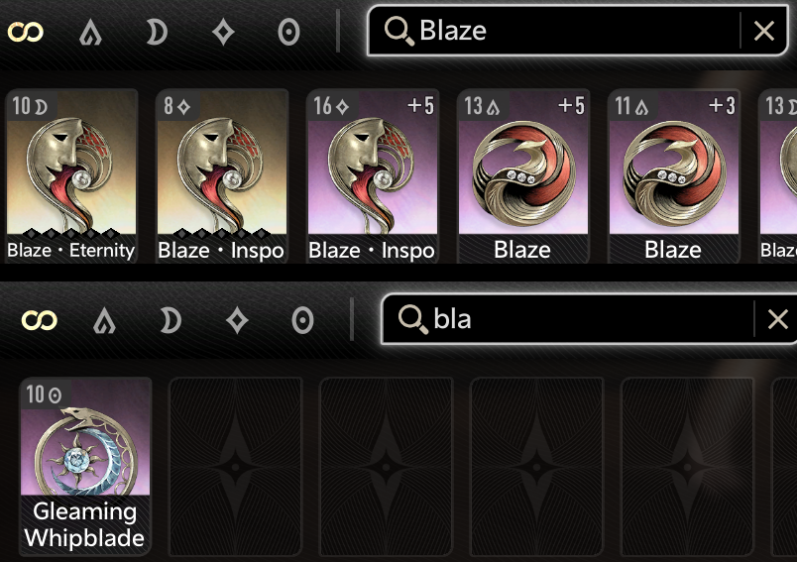Filter by crescent moon polarity in lower bar
The height and width of the screenshot is (562, 797).
coord(171,321)
